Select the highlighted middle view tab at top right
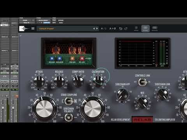Image resolution: width=187 pixels, height=140 pixels. tap(145, 28)
